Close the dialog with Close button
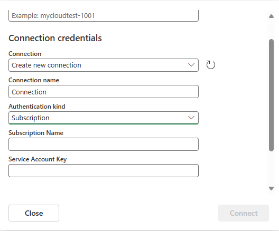Viewport: 279px width, 231px height. (34, 213)
